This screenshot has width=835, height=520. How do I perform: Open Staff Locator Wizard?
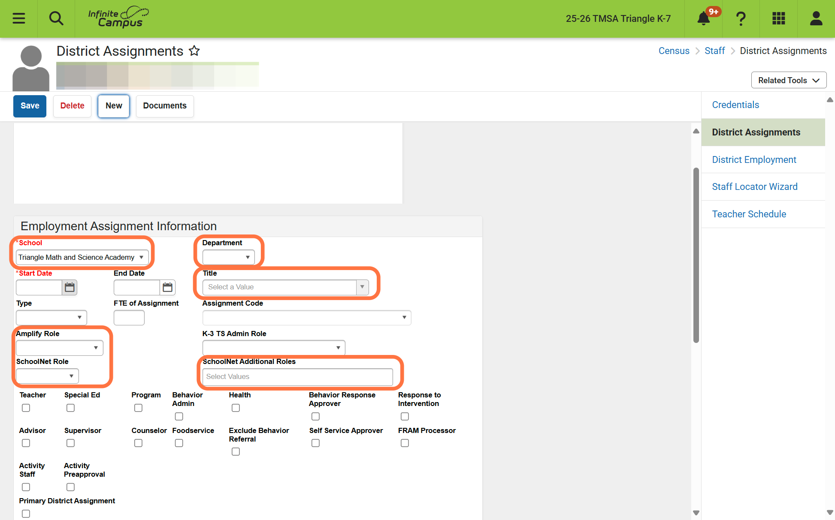(x=754, y=186)
